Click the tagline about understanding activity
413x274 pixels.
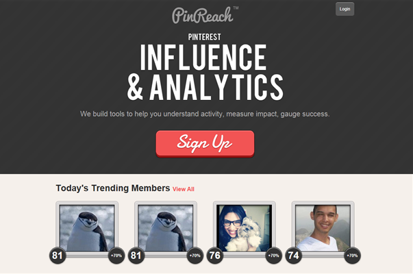(205, 114)
